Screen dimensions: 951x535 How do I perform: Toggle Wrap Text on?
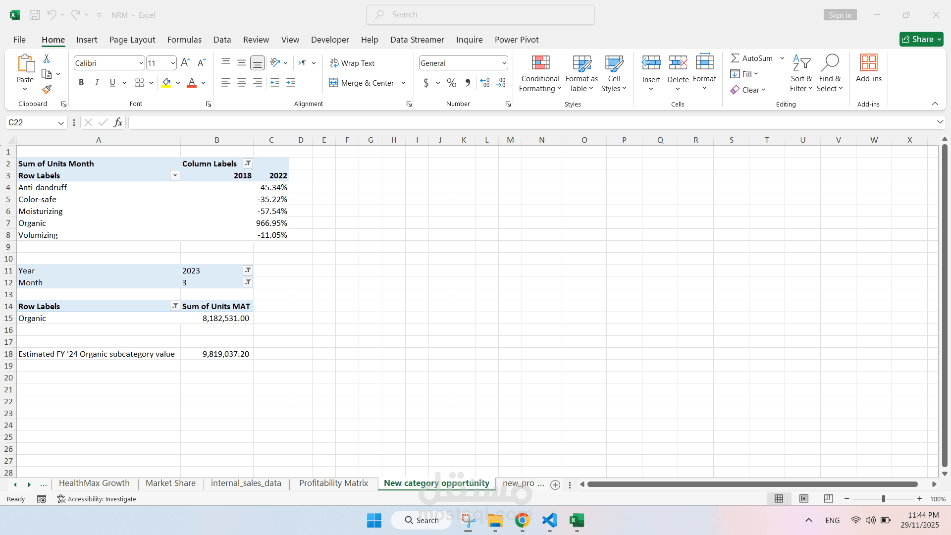352,63
